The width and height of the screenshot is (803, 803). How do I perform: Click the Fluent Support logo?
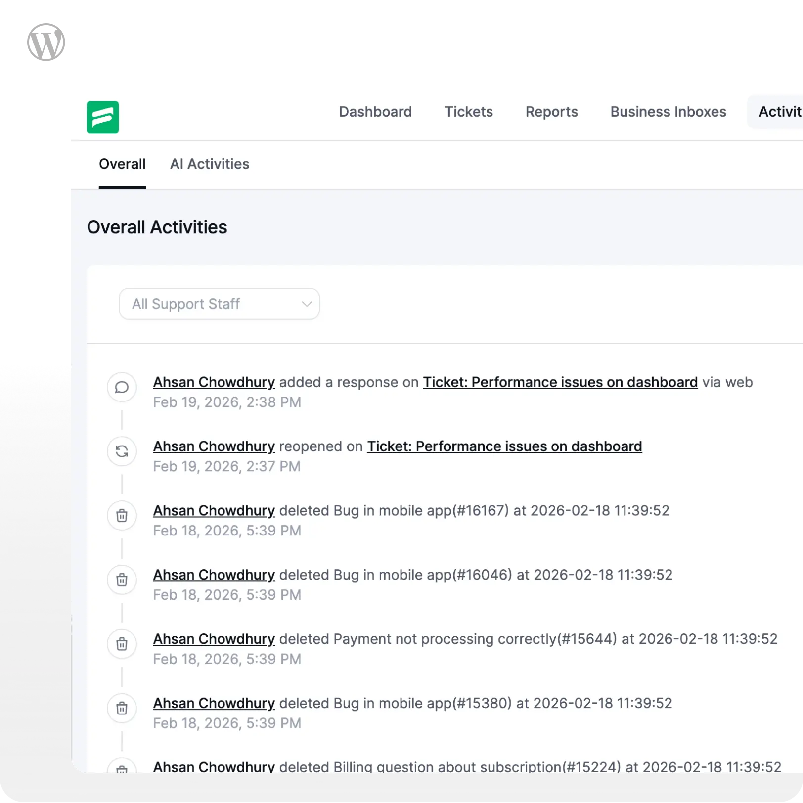(x=103, y=118)
